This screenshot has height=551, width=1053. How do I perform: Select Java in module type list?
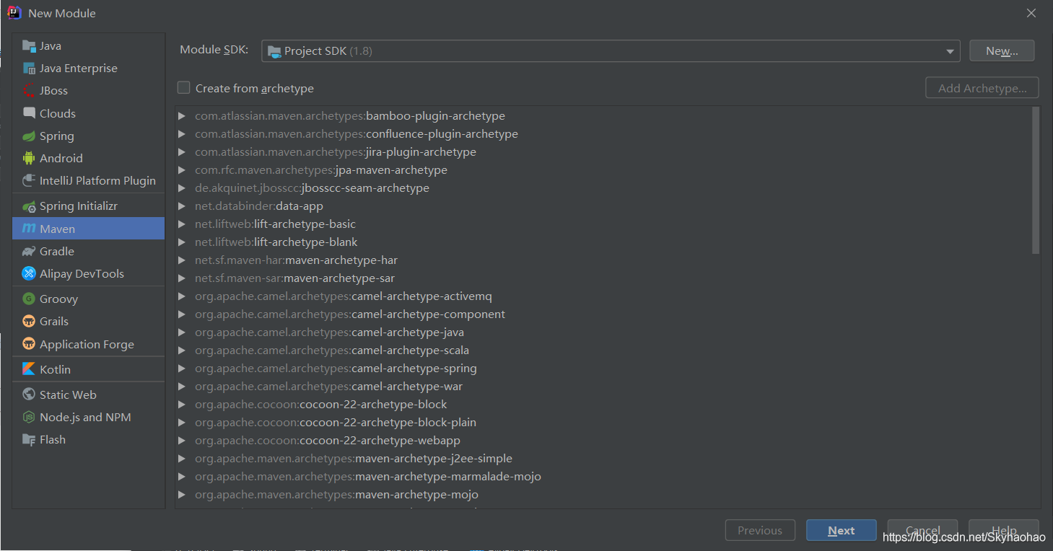pyautogui.click(x=89, y=46)
